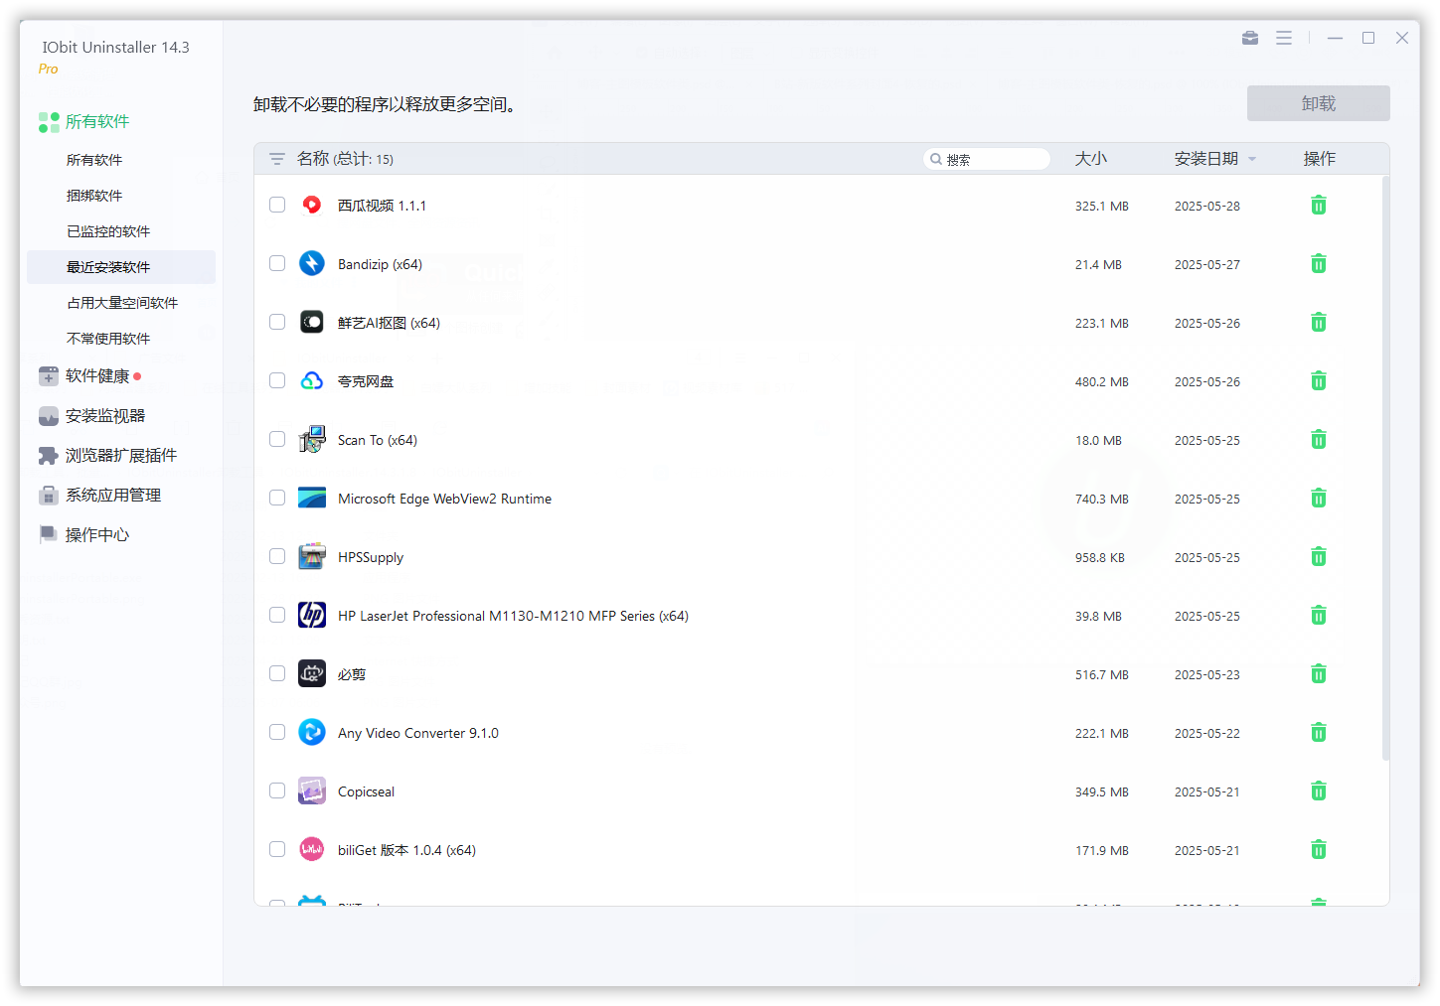Select biliGet 版本 1.0.4 checkbox

click(277, 849)
